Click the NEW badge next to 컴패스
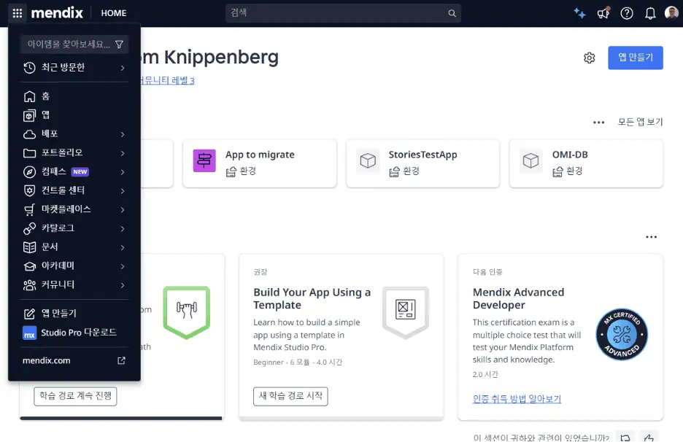The height and width of the screenshot is (442, 683). 80,172
